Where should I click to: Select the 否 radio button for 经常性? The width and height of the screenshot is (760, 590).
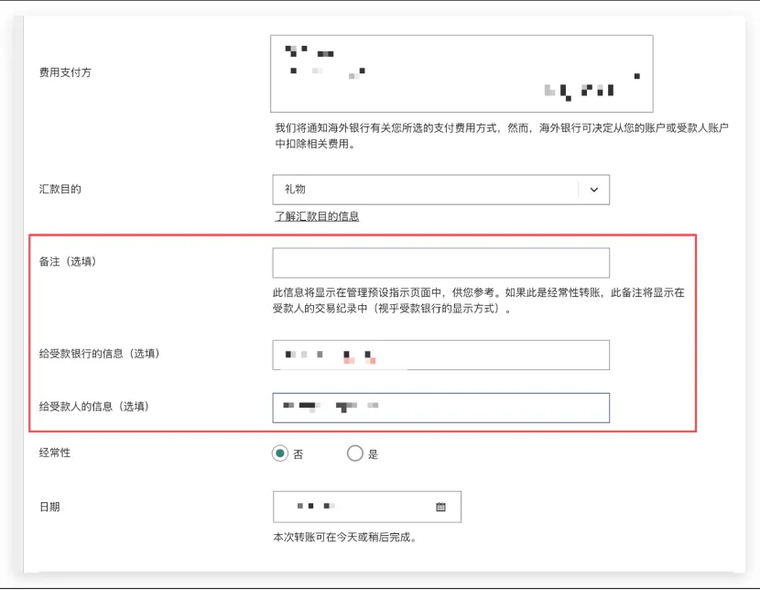pyautogui.click(x=279, y=453)
